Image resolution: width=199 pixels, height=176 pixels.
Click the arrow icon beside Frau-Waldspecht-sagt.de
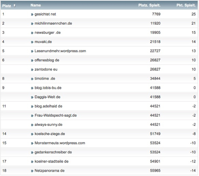[32, 116]
